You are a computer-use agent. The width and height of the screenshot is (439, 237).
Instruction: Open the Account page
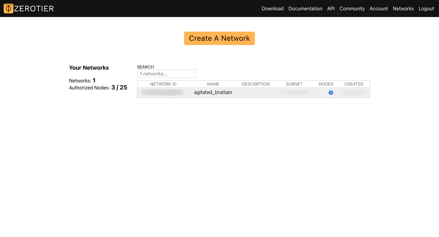coord(379,9)
